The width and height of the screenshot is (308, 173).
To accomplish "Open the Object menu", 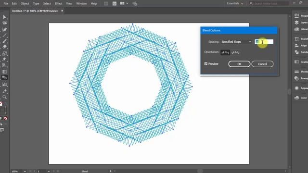I will click(25, 3).
